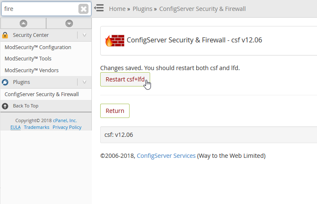Go to Home breadcrumb link
The height and width of the screenshot is (204, 317).
click(117, 8)
